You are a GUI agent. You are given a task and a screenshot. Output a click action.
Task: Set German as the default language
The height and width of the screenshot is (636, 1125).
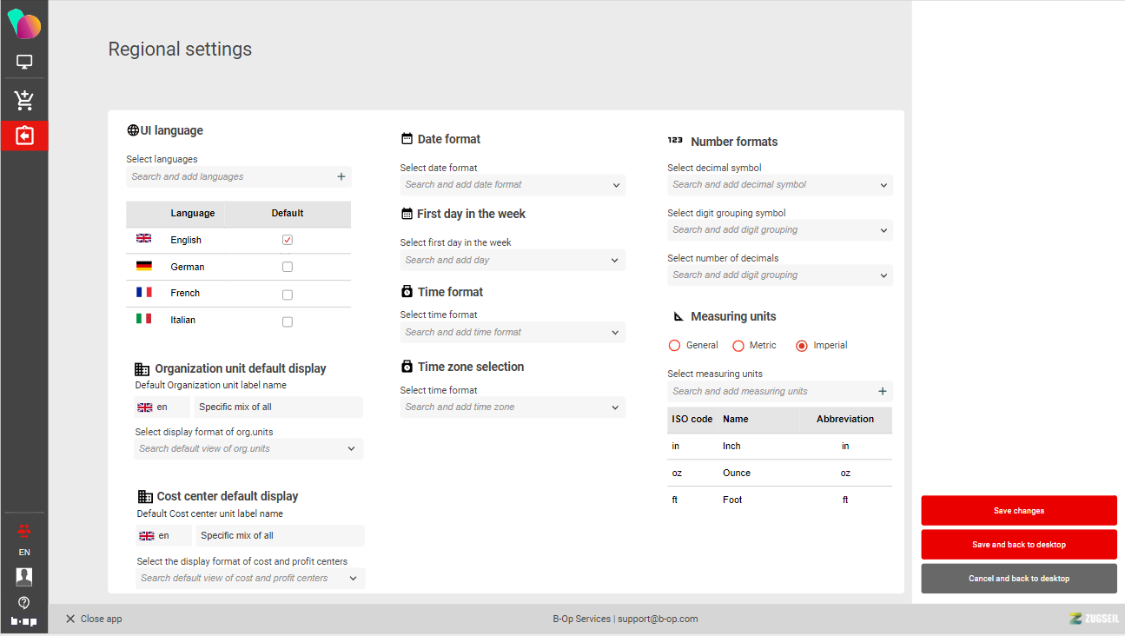pos(288,268)
